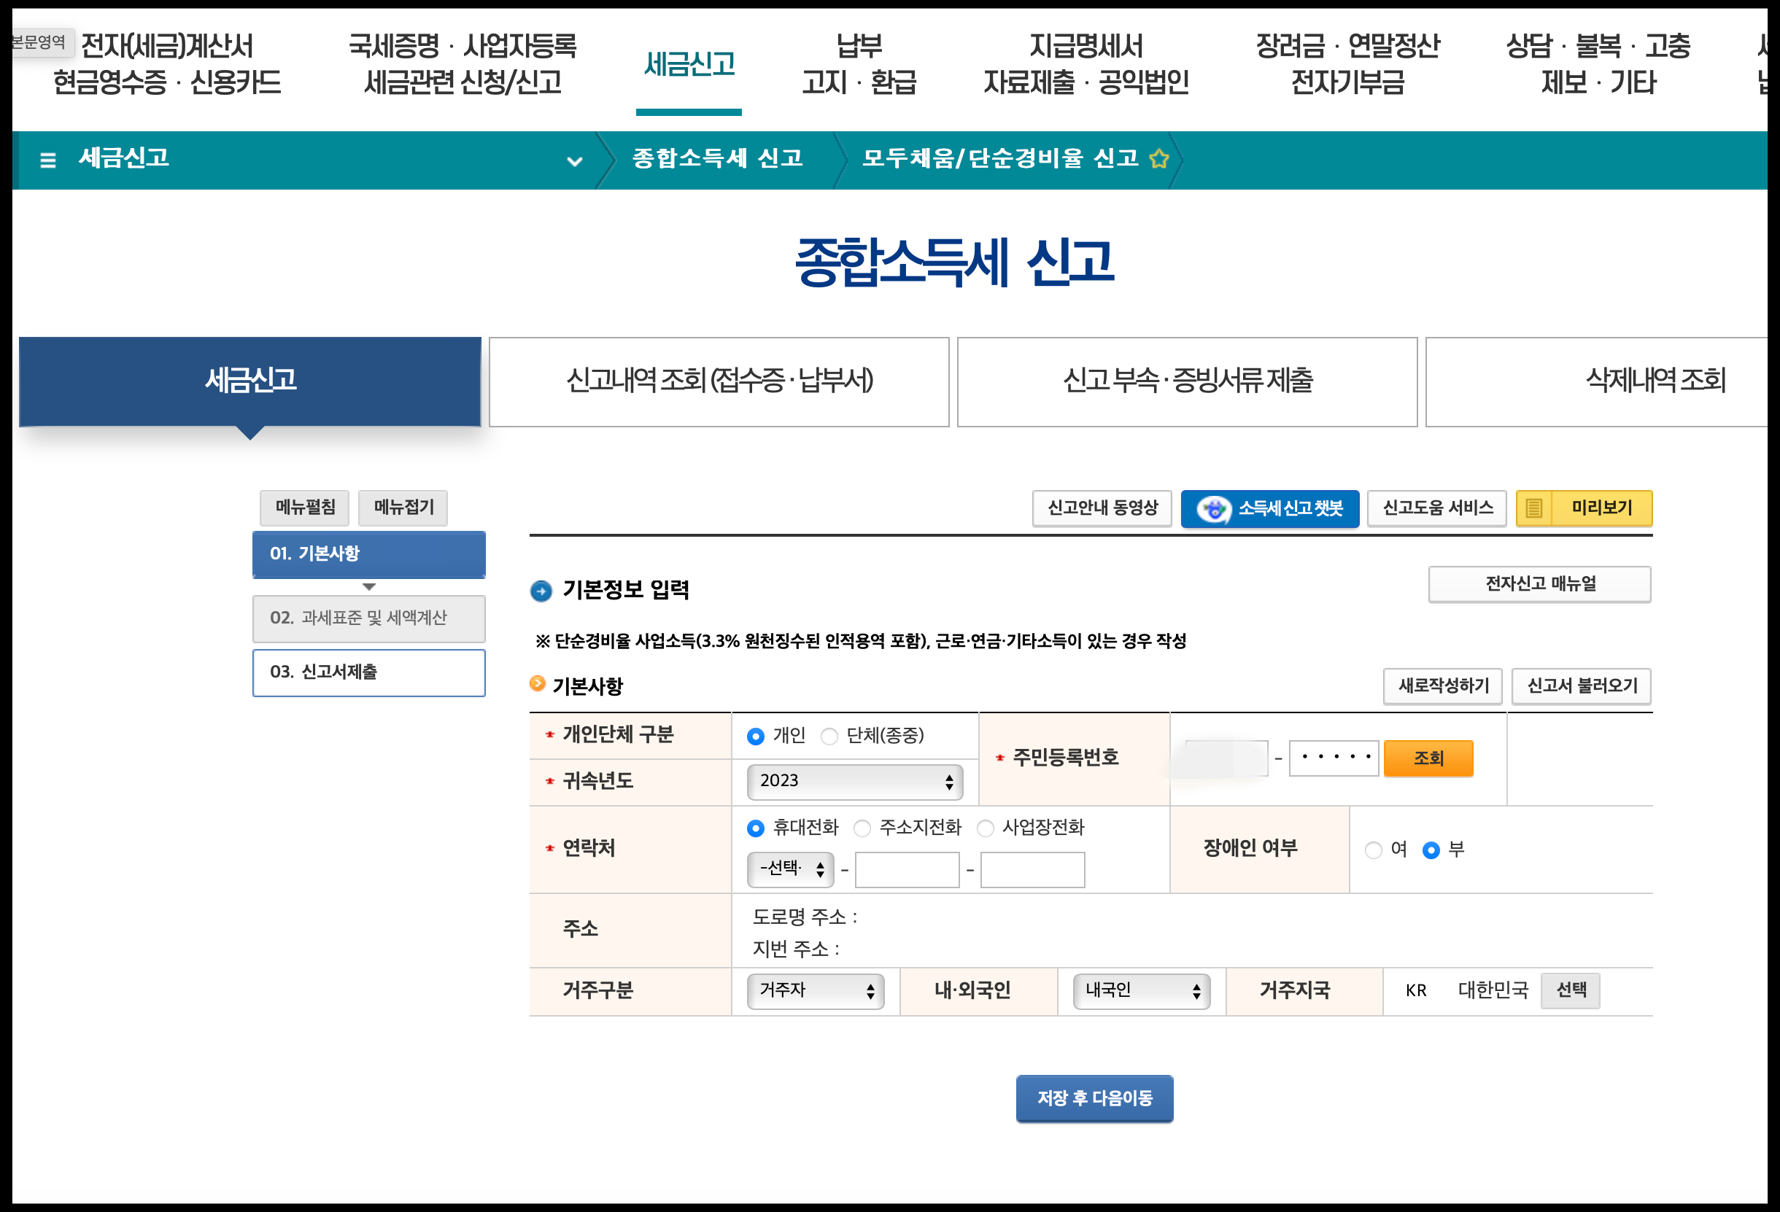Click the 소득세 신고 챗봇 robot icon
The image size is (1780, 1212).
click(x=1213, y=509)
